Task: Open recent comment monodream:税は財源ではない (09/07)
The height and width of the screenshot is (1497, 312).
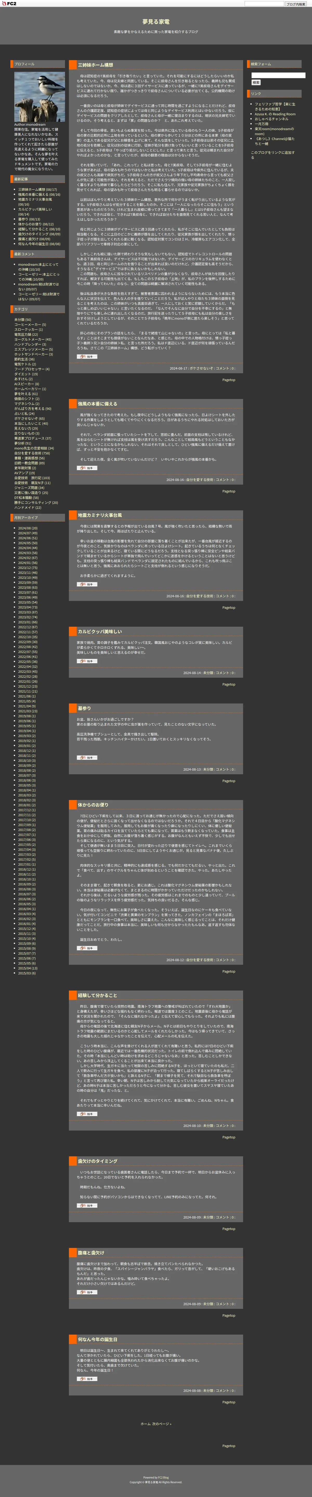Action: 38,287
